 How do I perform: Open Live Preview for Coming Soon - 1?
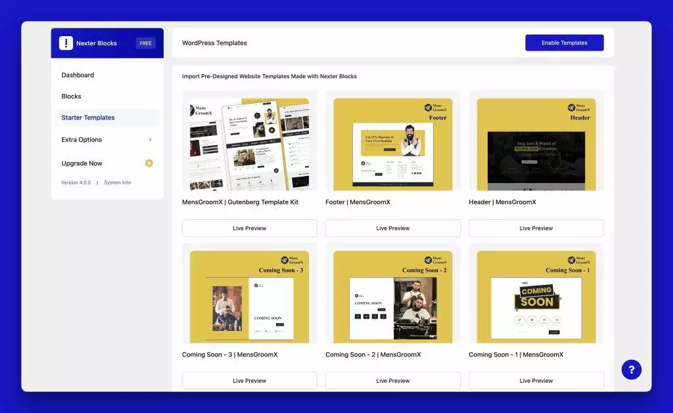click(536, 380)
